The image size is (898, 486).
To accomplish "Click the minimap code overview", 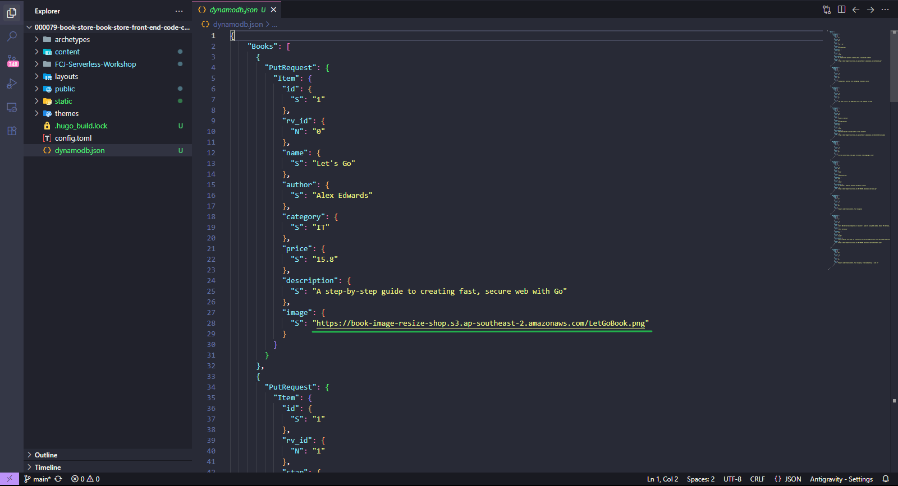I will [x=859, y=150].
